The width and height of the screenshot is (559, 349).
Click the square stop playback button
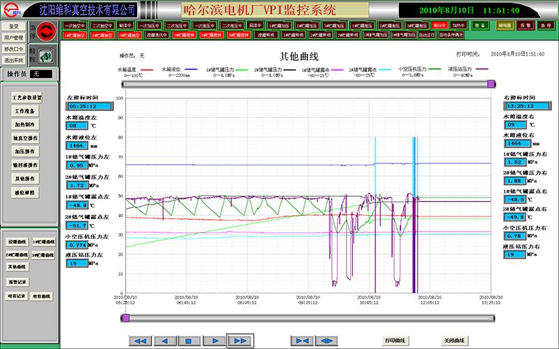click(189, 341)
